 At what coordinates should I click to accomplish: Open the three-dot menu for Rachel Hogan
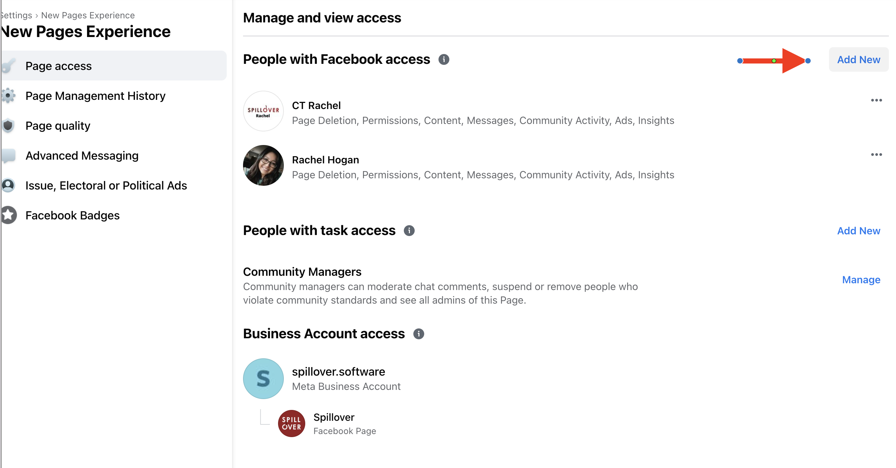click(x=876, y=155)
